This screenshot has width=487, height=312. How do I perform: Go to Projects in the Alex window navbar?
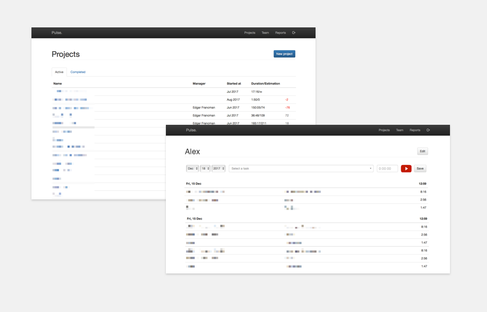384,130
